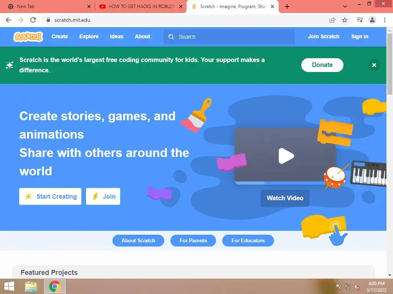Click the Donate button
This screenshot has height=294, width=393.
(x=322, y=65)
